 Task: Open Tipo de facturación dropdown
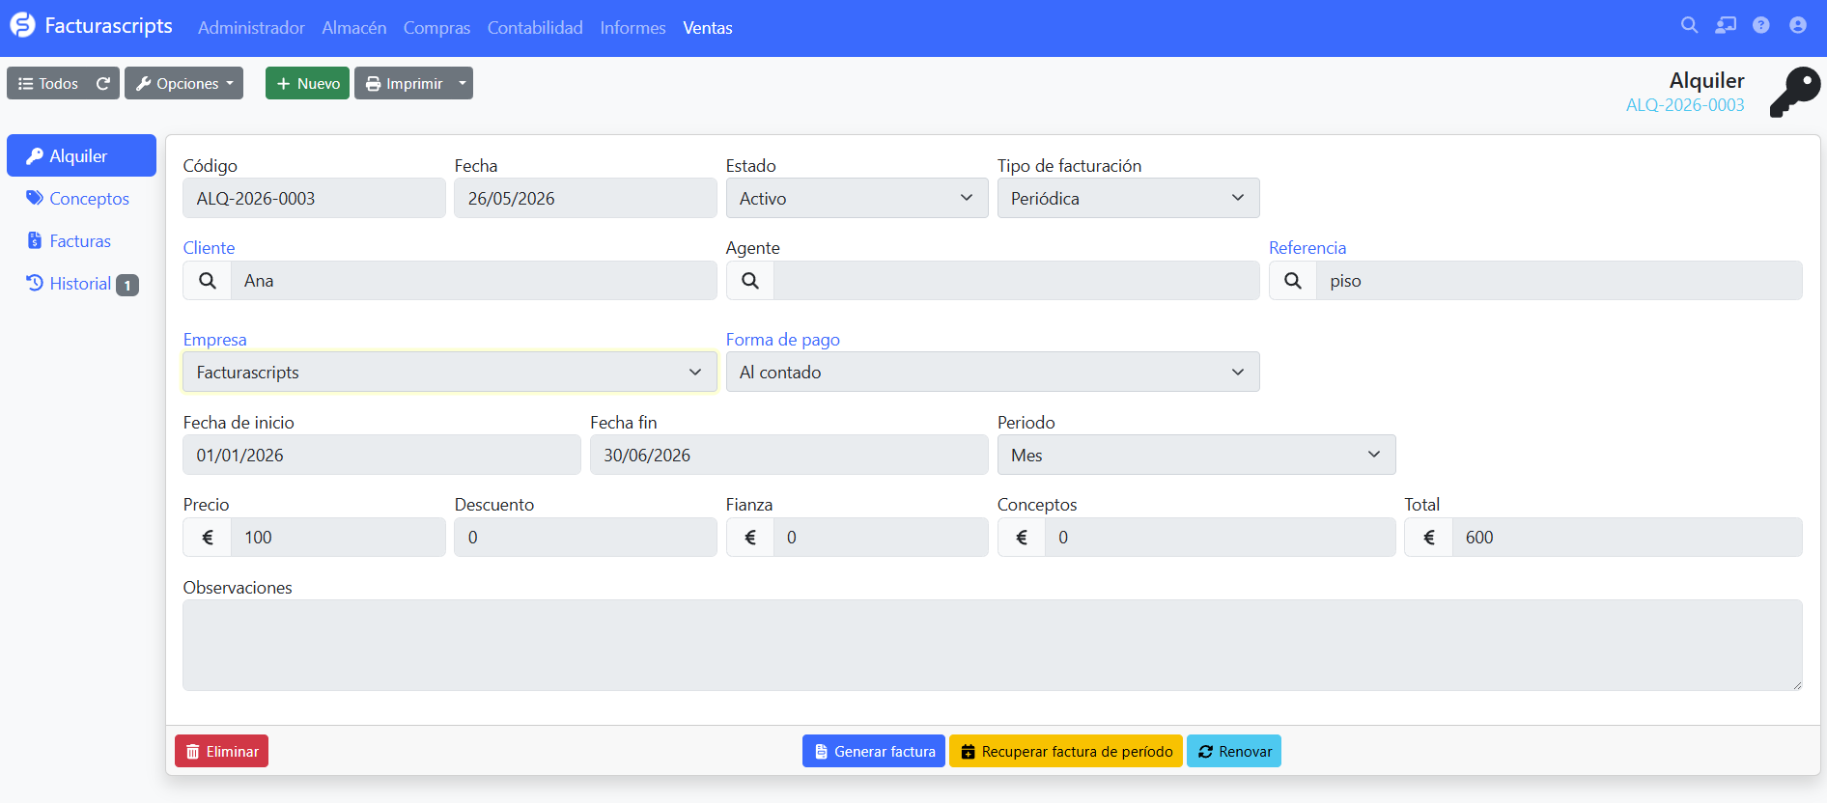click(1129, 198)
